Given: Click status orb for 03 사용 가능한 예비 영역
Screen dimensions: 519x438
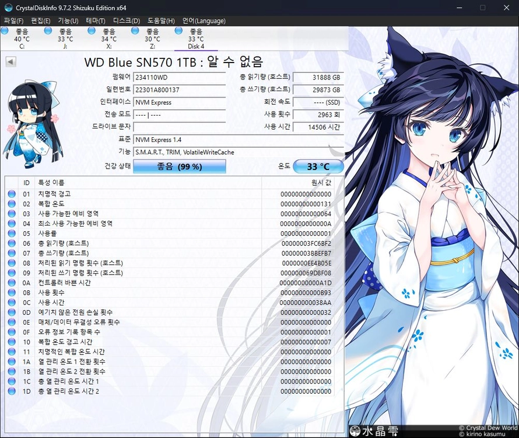Looking at the screenshot, I should 12,214.
